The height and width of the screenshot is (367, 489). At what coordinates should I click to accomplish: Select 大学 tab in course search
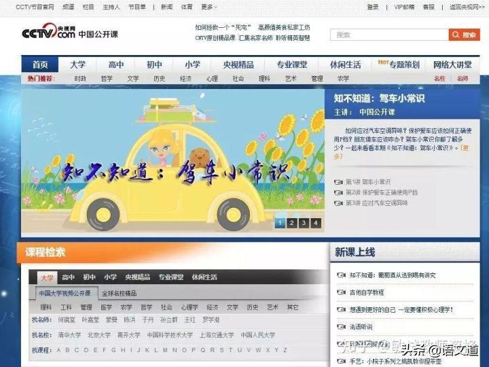(x=47, y=277)
